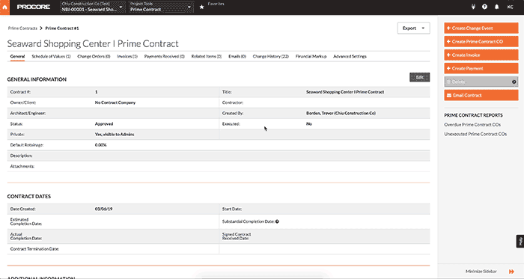Click the Executed 'No' value
The height and width of the screenshot is (279, 524).
point(309,124)
